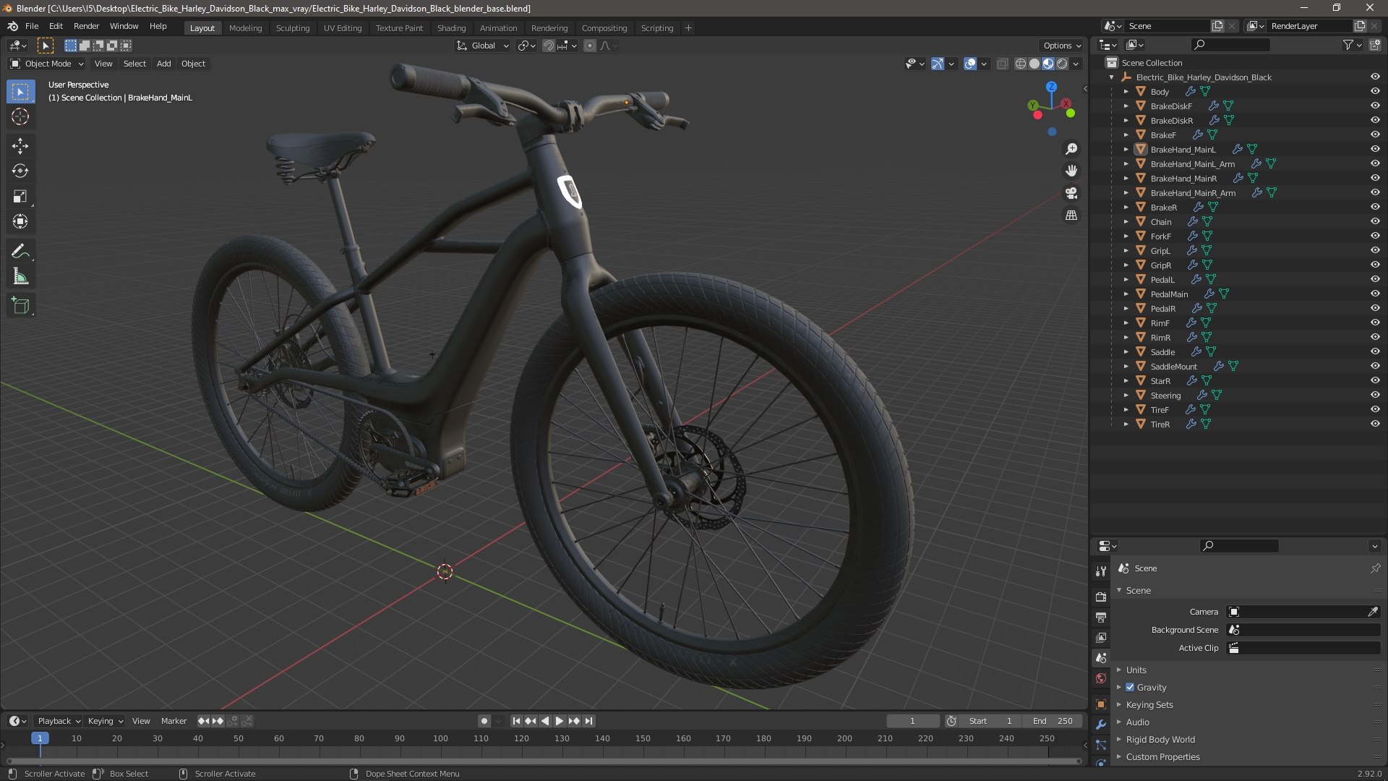1388x781 pixels.
Task: Open the timeline Marker menu
Action: tap(173, 721)
